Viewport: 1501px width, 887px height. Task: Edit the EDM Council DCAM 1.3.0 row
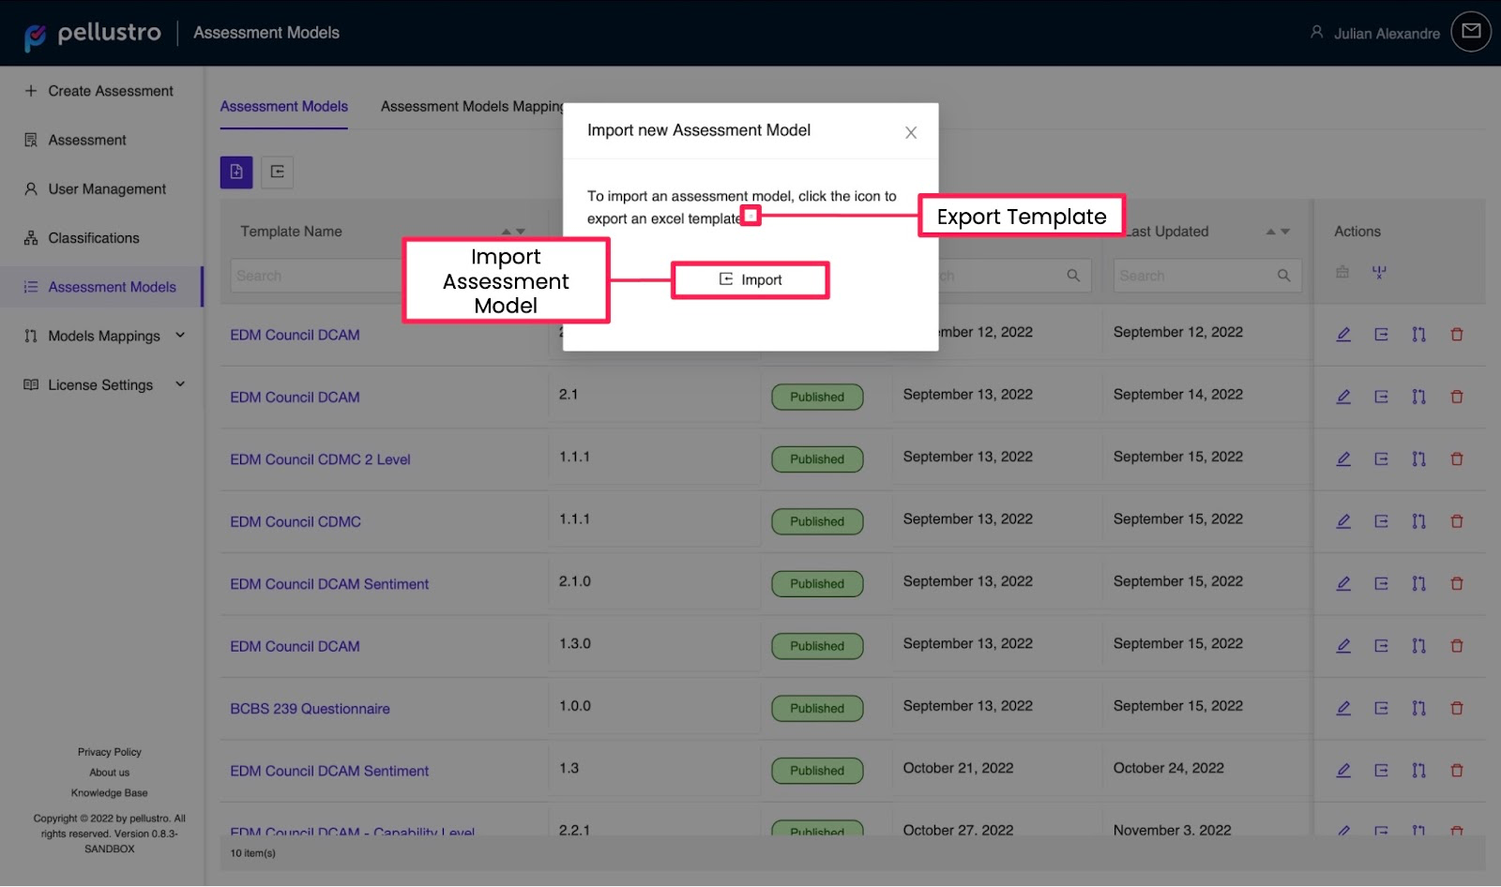point(1343,646)
